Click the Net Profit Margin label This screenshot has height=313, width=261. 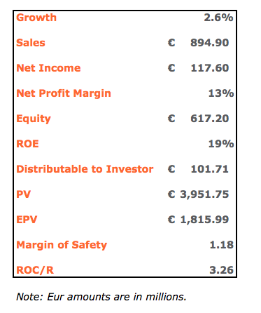(64, 93)
